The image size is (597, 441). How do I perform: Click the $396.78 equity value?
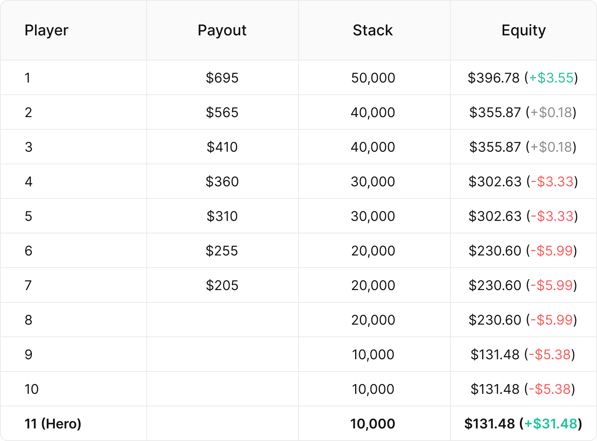[x=494, y=78]
